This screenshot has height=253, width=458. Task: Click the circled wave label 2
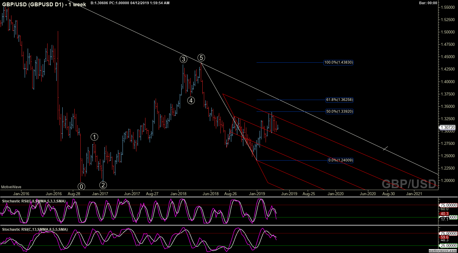tap(103, 185)
